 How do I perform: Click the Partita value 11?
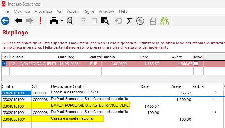tap(214, 112)
